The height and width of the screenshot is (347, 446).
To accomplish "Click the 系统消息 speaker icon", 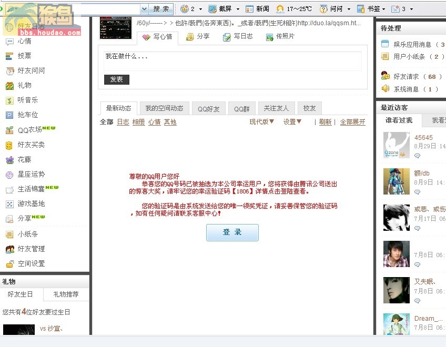I will pos(386,88).
